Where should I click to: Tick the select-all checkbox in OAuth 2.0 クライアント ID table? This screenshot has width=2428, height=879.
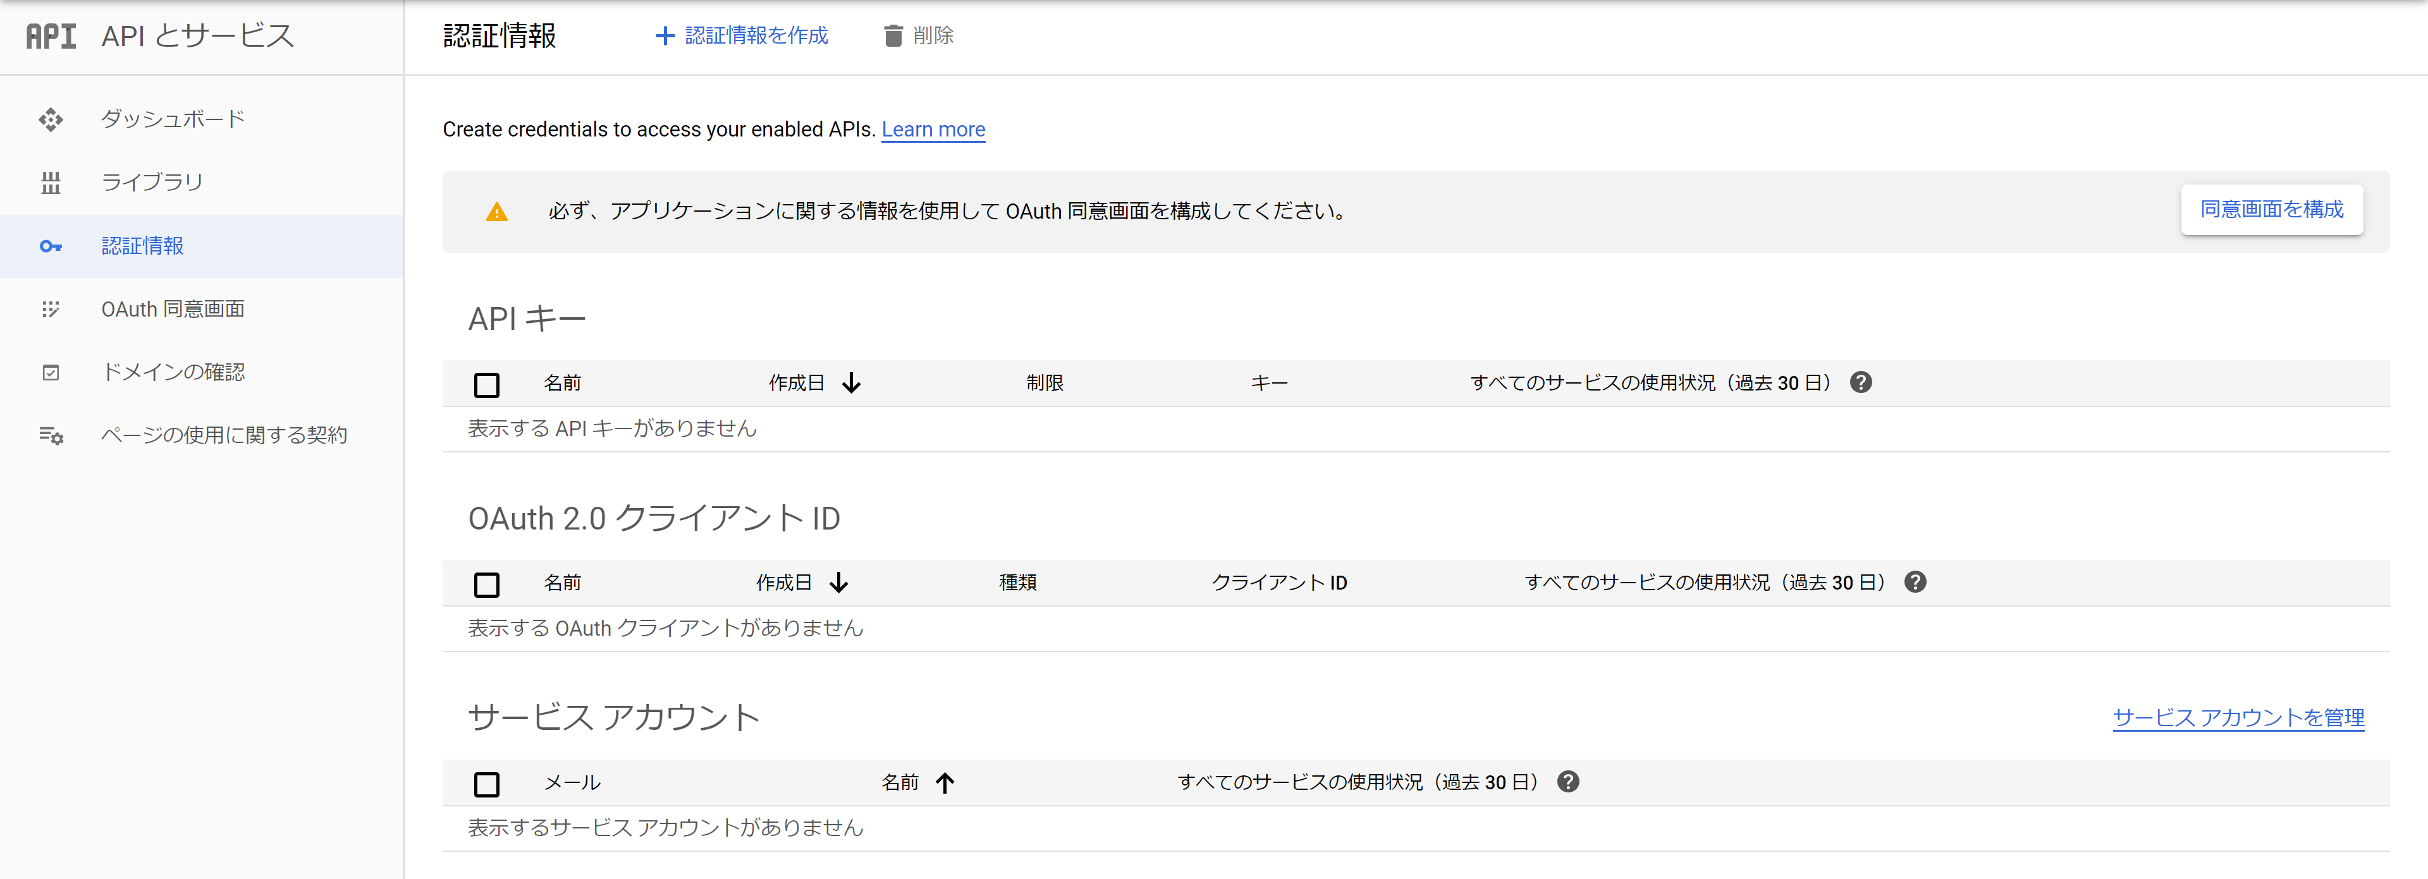[486, 584]
